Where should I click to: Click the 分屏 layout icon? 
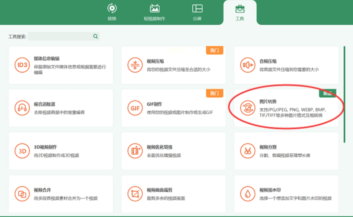pyautogui.click(x=197, y=9)
